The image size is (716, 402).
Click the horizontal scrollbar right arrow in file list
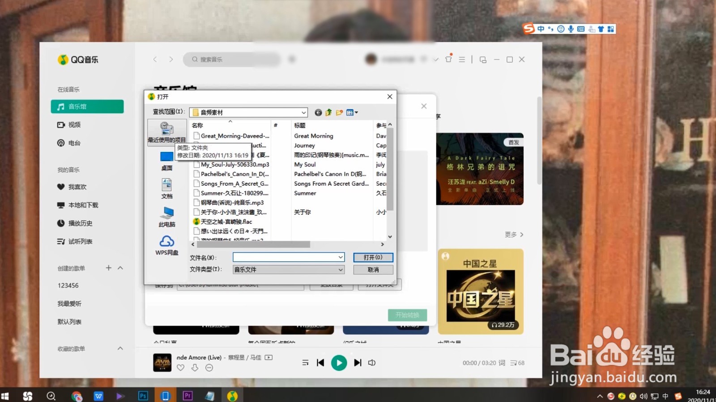pos(382,244)
